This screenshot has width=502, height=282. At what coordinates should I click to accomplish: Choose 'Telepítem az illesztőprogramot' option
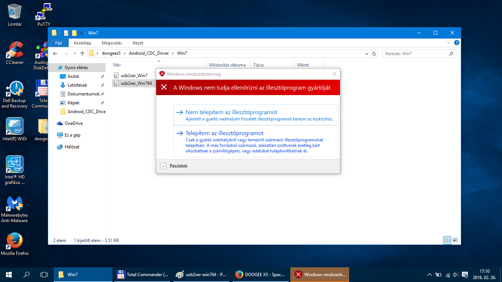click(x=225, y=133)
